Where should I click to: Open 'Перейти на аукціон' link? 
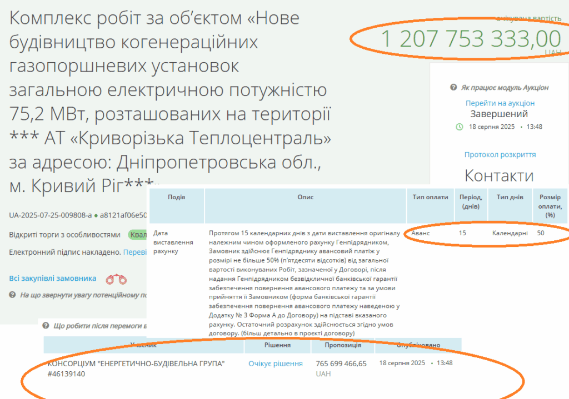[500, 103]
